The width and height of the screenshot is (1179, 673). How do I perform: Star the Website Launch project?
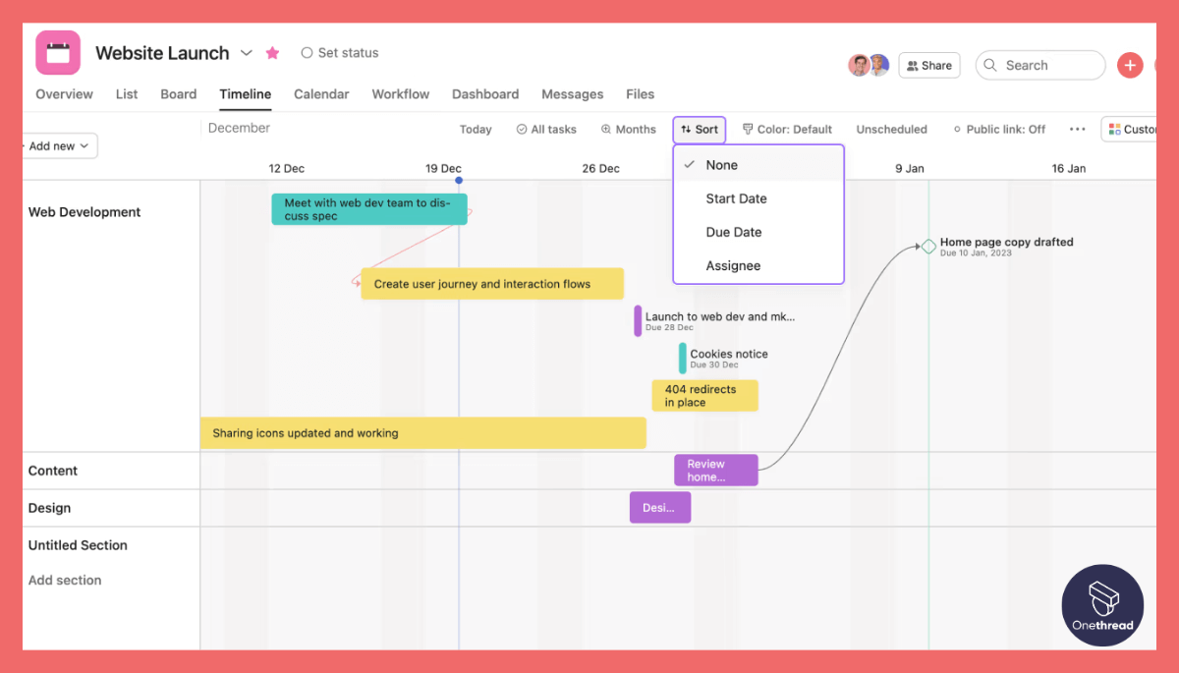(x=272, y=53)
